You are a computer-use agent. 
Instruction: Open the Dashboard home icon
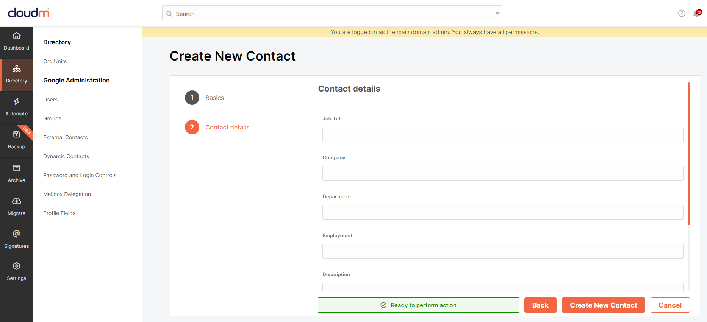[16, 36]
